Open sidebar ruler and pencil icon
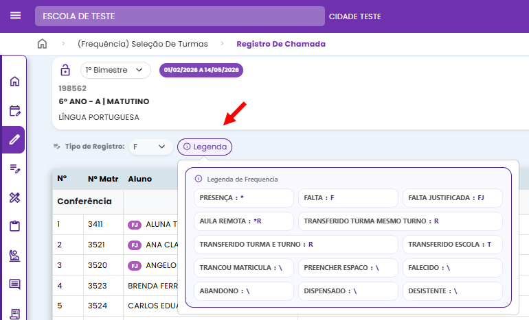Viewport: 529px width, 320px height. pyautogui.click(x=14, y=197)
